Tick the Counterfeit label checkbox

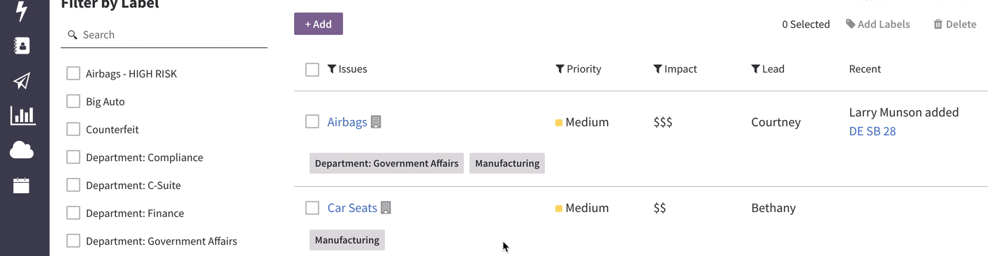pos(73,129)
